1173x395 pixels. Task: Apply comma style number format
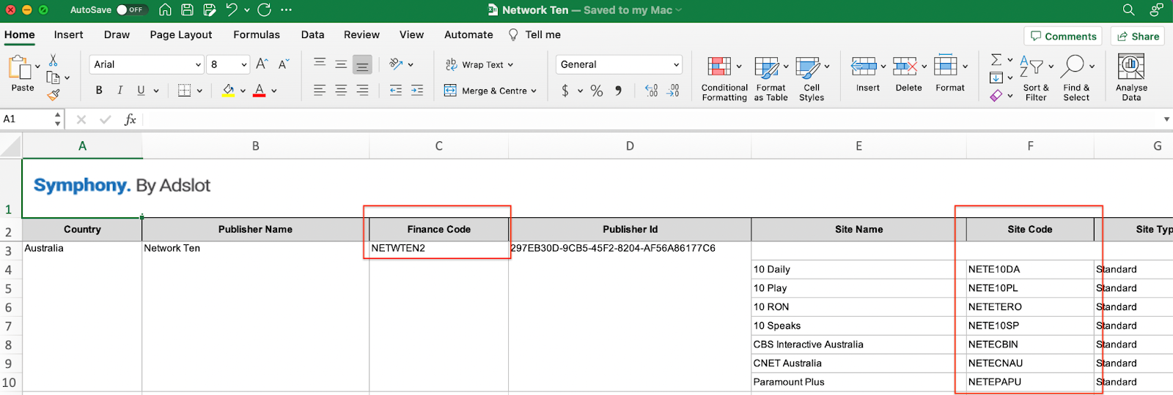point(618,91)
